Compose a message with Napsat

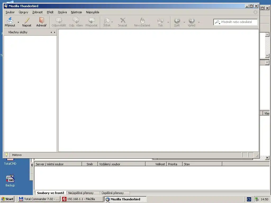[x=27, y=22]
